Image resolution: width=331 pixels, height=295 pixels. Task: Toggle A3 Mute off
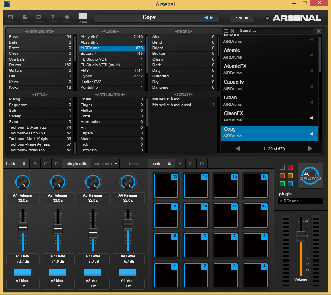click(93, 273)
